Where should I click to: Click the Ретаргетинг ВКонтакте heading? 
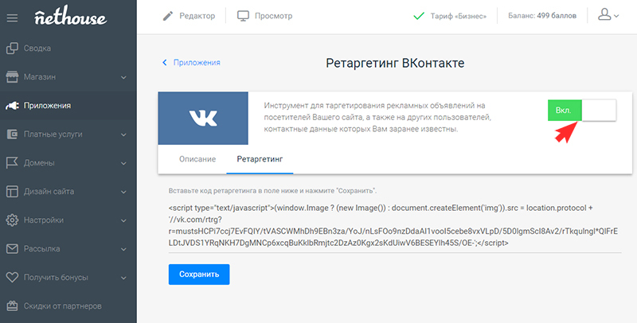[x=395, y=64]
